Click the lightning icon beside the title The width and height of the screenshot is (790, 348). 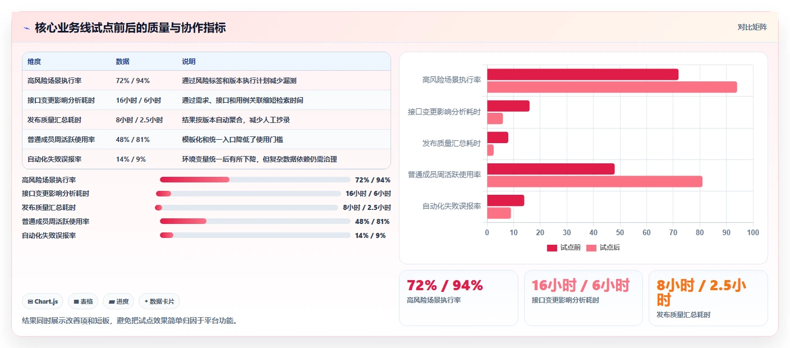click(26, 28)
